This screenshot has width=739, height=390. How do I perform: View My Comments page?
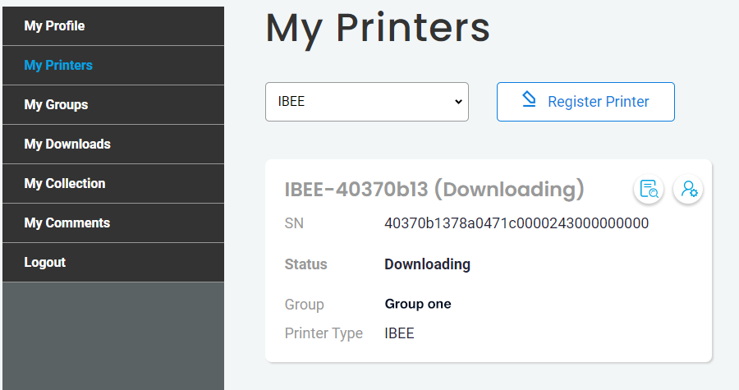67,223
